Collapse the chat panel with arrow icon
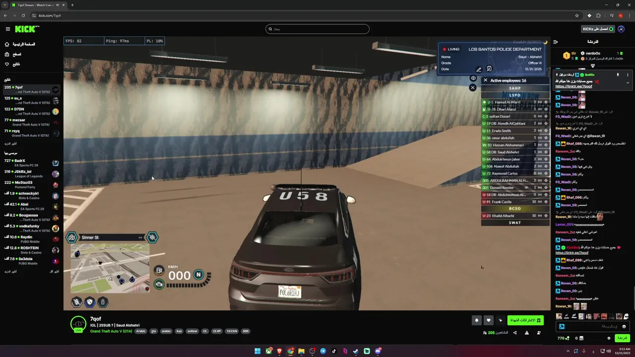 point(556,42)
